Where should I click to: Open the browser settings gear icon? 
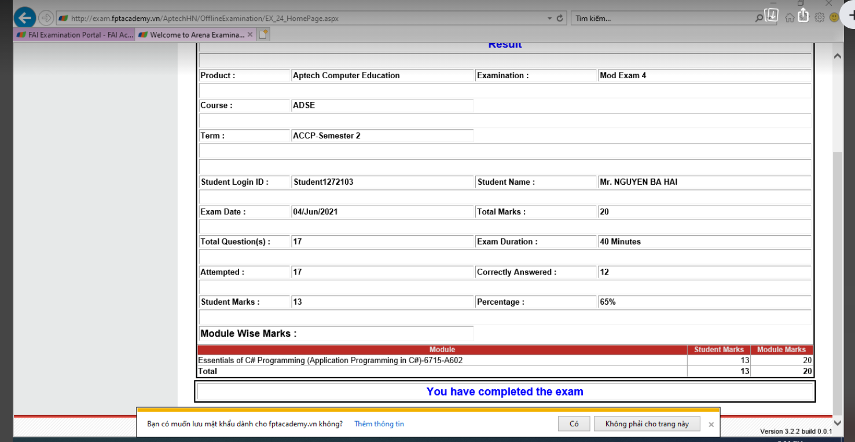click(819, 18)
